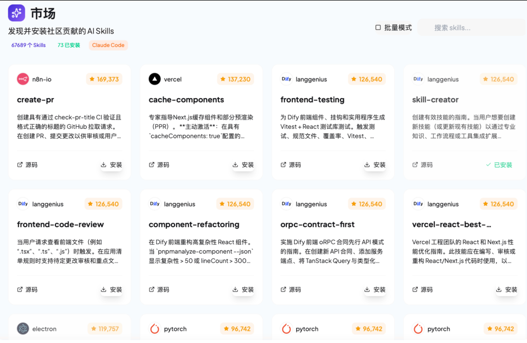Install the cache-components skill
527x343 pixels.
pos(243,165)
